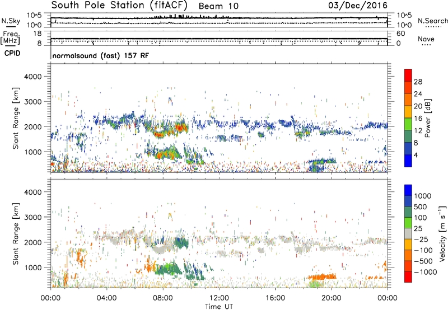Click the '24' Power colorbar value

418,94
